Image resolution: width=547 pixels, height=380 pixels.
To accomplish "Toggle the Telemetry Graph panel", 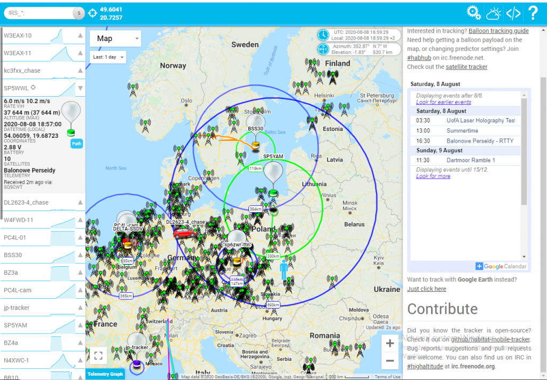I will 105,374.
